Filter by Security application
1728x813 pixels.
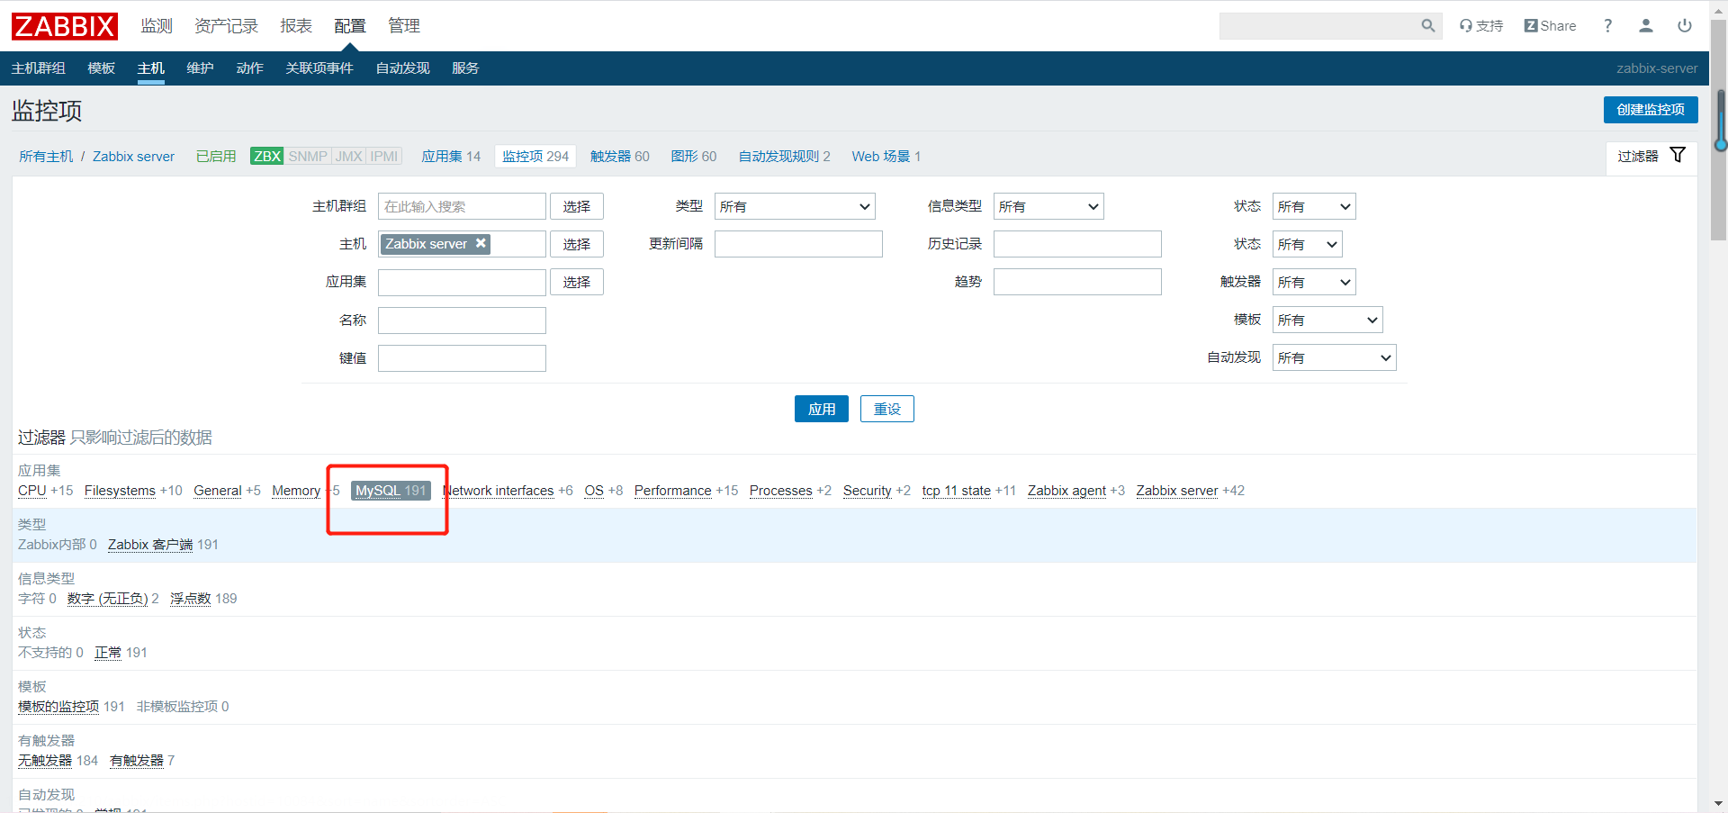pyautogui.click(x=867, y=491)
